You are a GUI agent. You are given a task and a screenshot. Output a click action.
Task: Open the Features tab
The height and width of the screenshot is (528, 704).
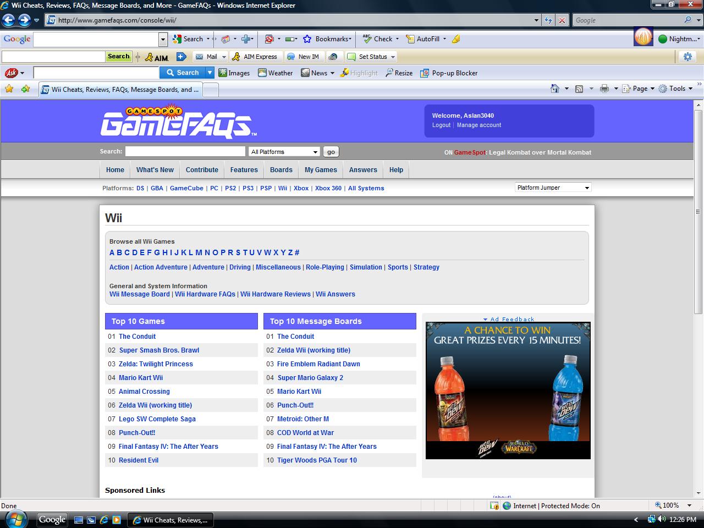[244, 170]
